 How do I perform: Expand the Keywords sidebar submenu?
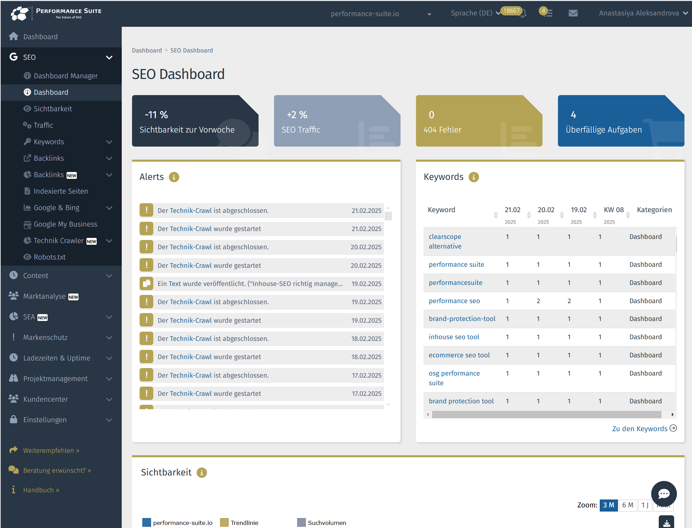109,142
